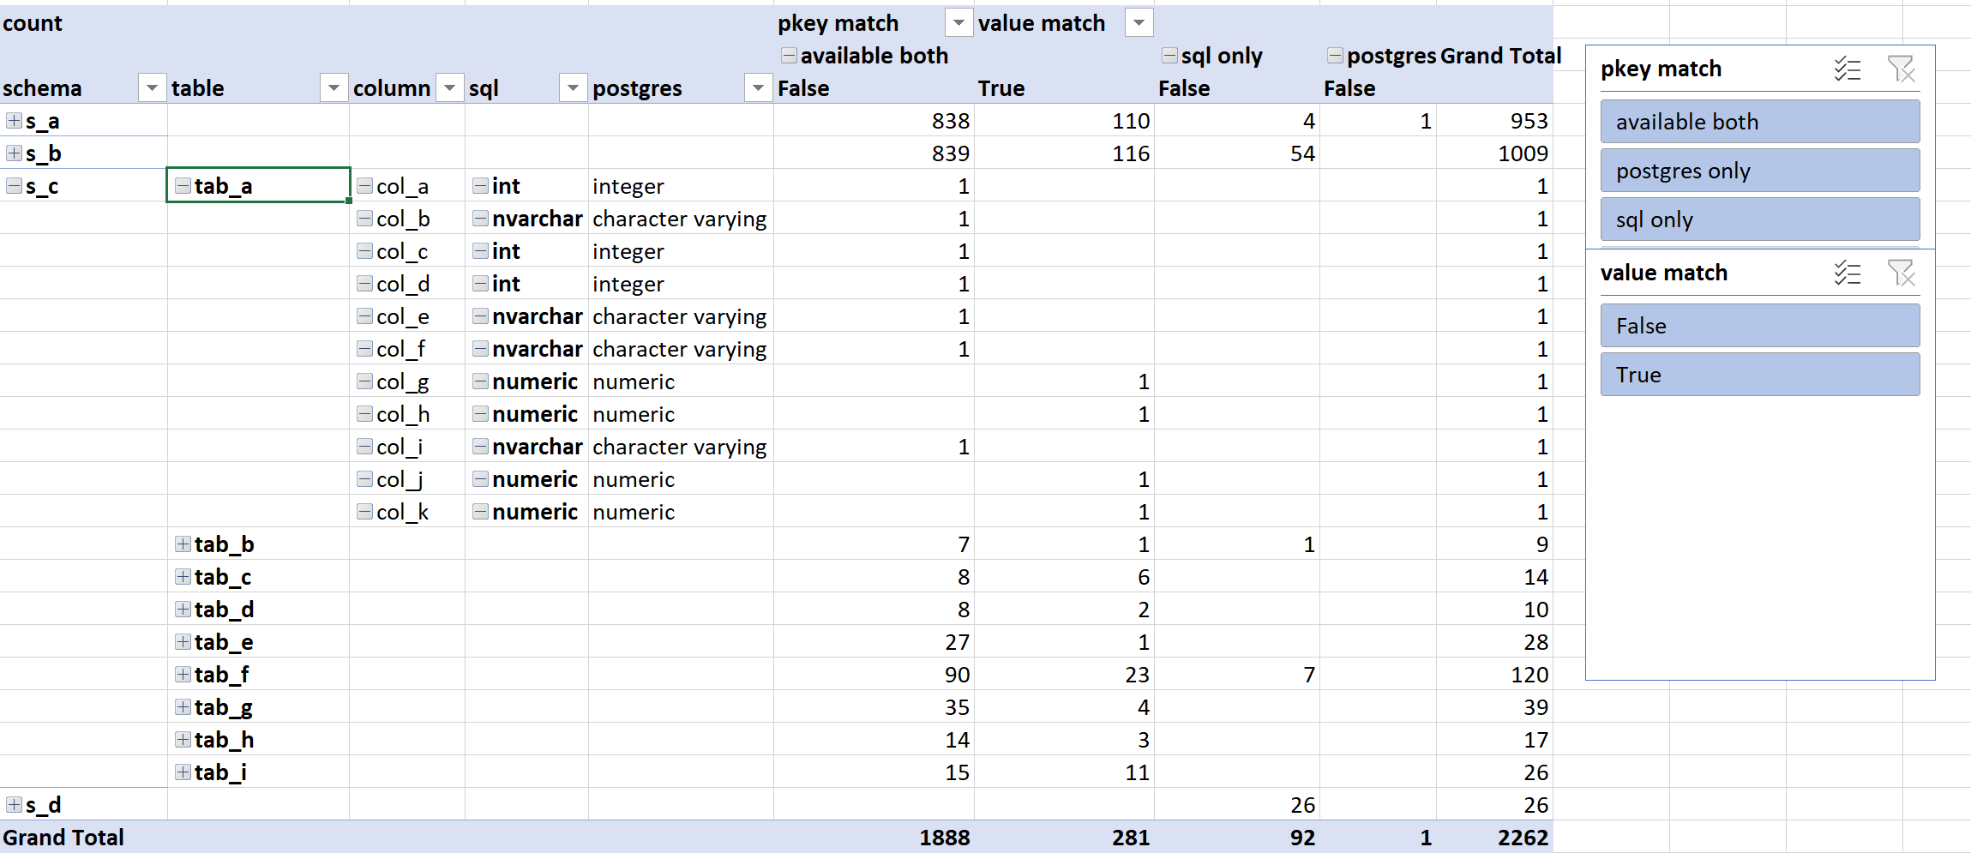Clear filters on the value match slicer

[1903, 273]
